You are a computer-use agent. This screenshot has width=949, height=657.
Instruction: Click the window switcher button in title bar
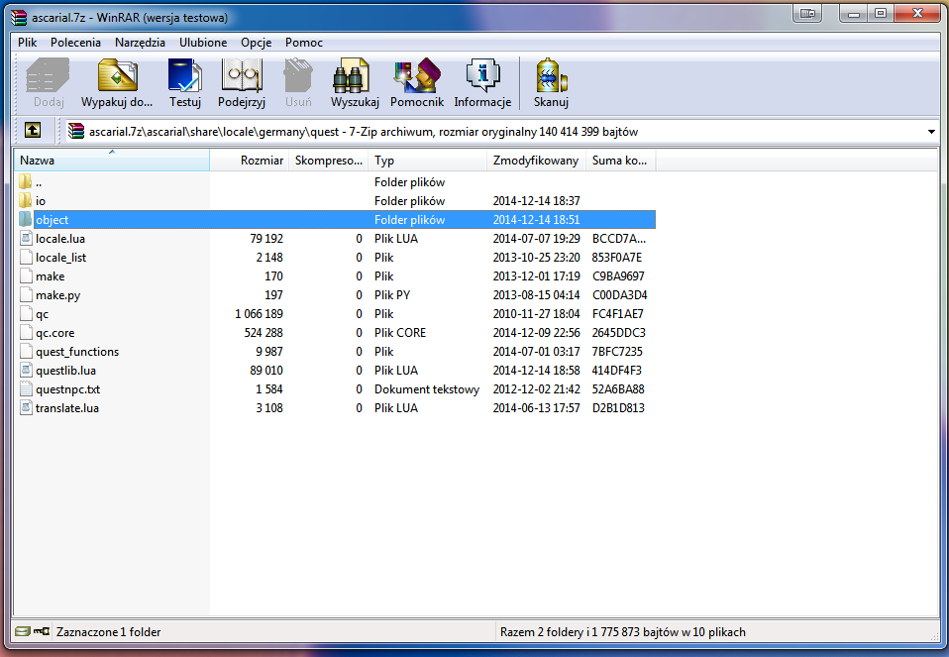807,13
